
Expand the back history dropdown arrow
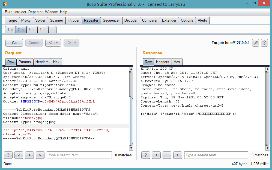(57, 43)
